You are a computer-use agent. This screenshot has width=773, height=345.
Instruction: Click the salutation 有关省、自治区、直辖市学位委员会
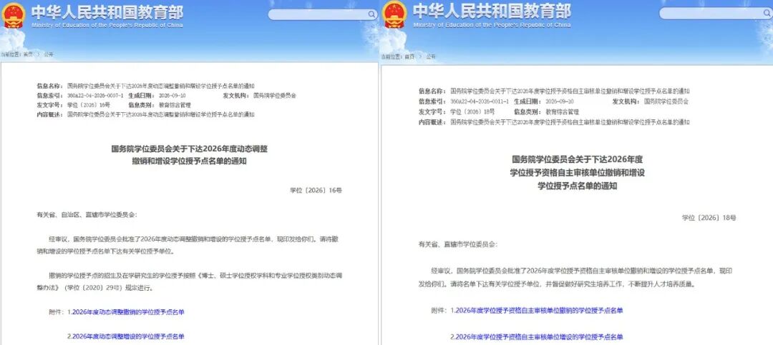(87, 215)
